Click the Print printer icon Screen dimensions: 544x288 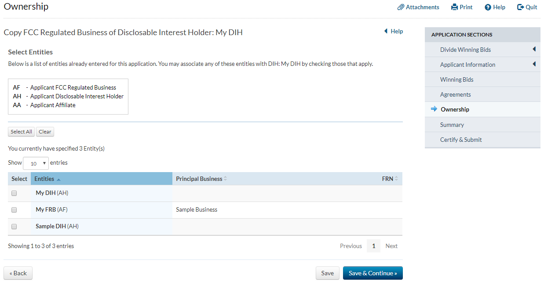[455, 7]
